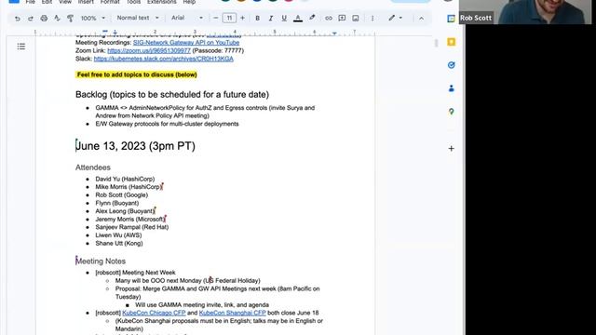Toggle bold formatting
The height and width of the screenshot is (335, 596).
tap(257, 19)
